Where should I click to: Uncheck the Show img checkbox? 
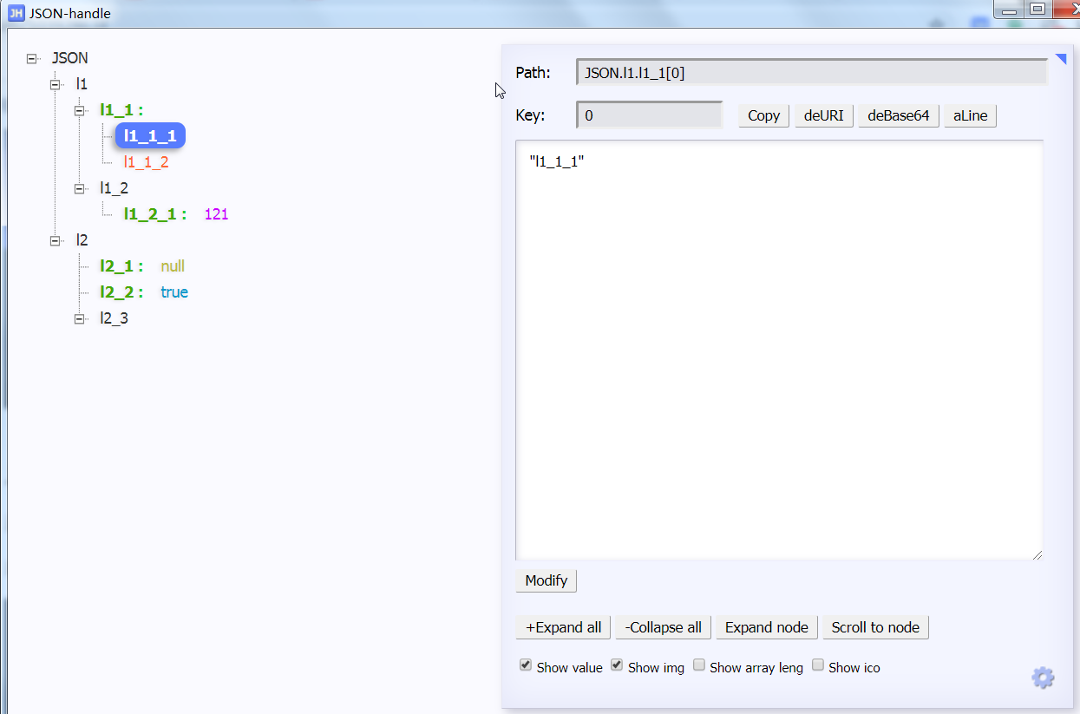coord(617,665)
